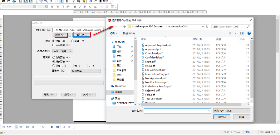This screenshot has width=280, height=135.
Task: Click the padlock icon in status bar
Action: (2, 132)
